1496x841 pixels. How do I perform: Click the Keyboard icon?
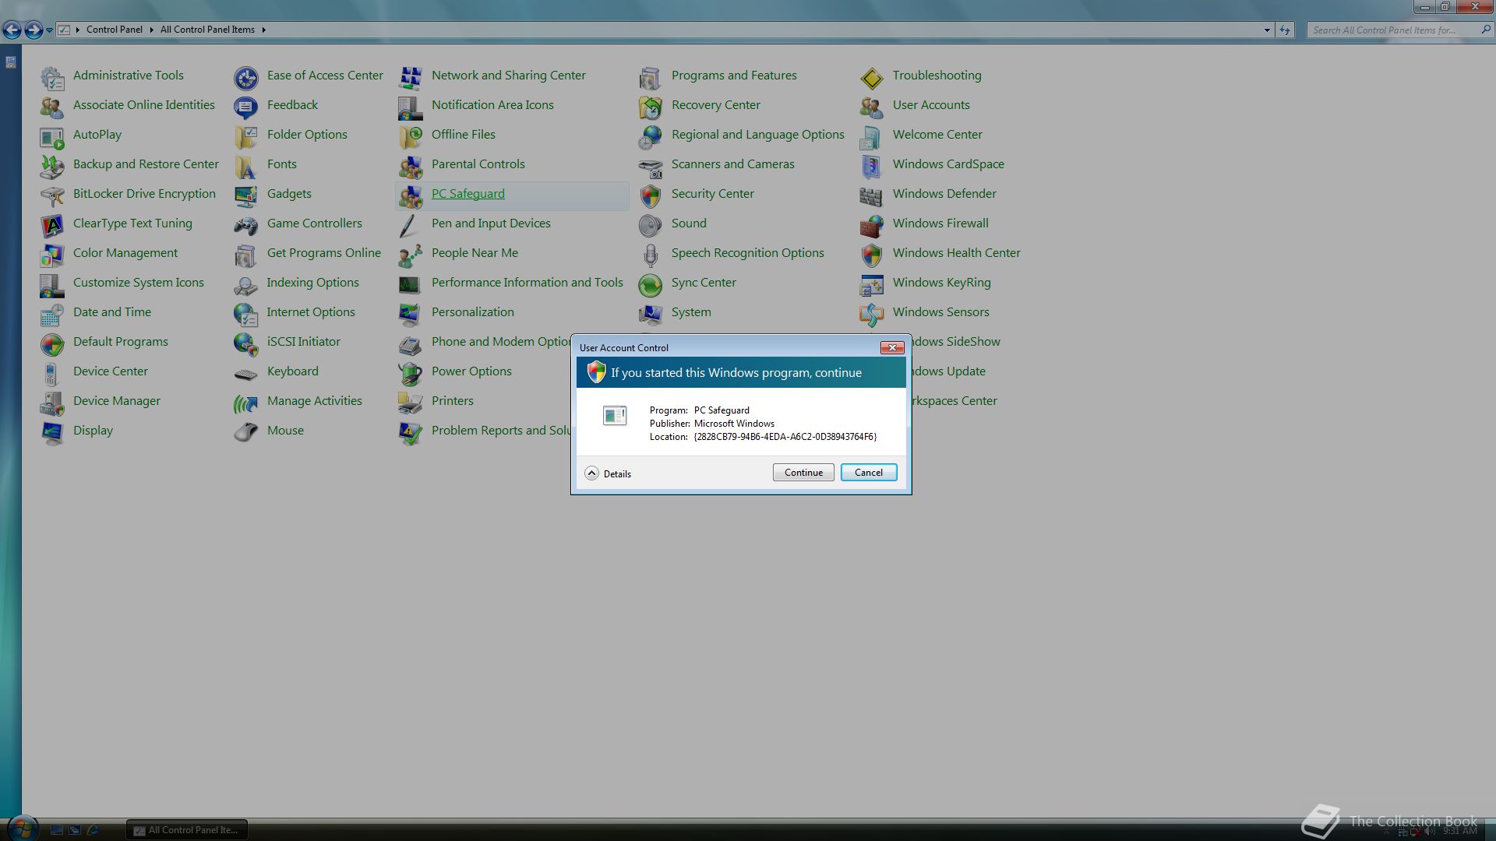coord(246,373)
